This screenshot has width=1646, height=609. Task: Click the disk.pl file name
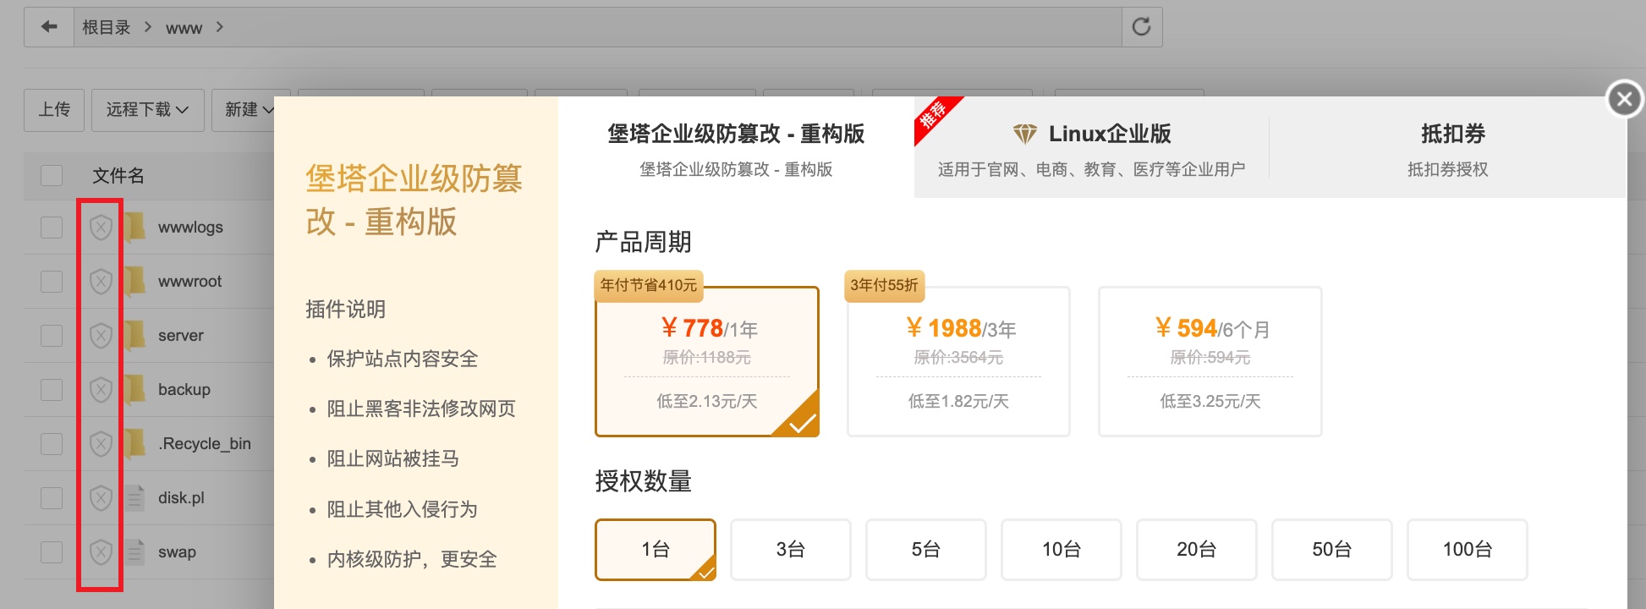click(181, 497)
